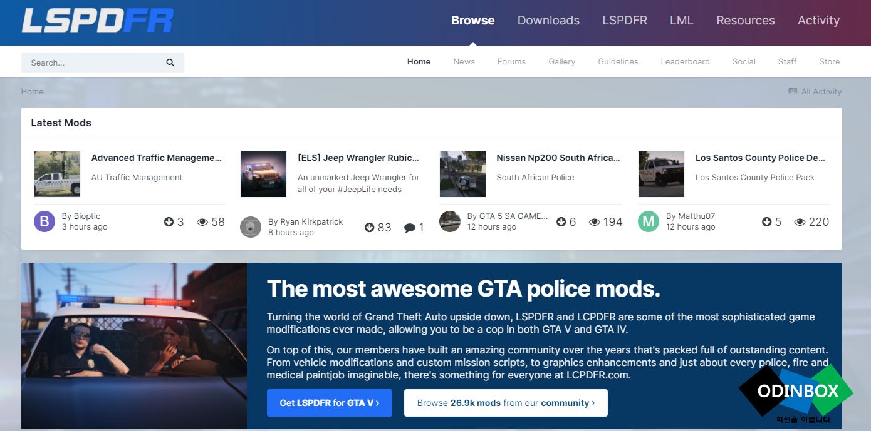871x431 pixels.
Task: Open the Guidelines tab
Action: pos(618,61)
